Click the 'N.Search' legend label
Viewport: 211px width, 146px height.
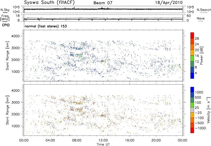(x=204, y=10)
